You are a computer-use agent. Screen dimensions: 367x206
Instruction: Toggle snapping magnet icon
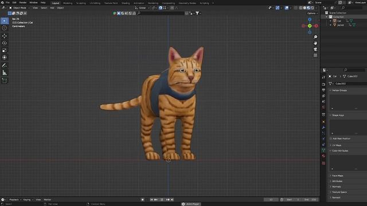161,7
